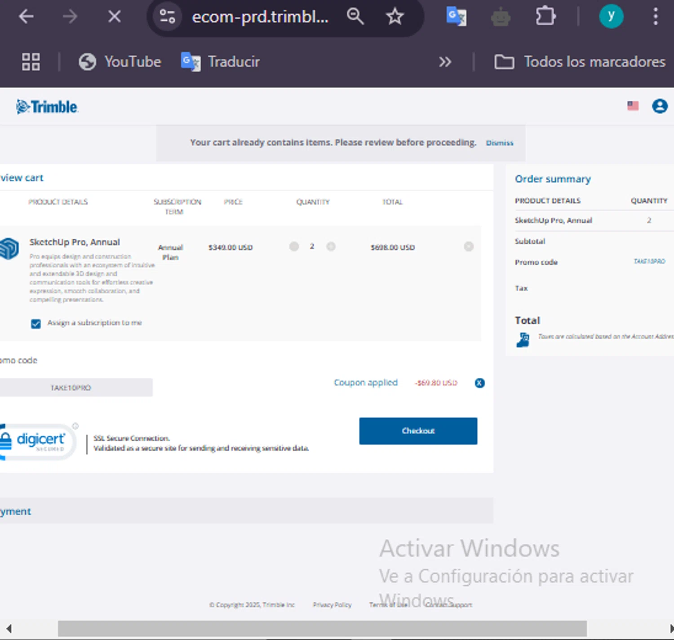Open the Extensions puzzle icon
Screen dimensions: 674x640
[545, 17]
